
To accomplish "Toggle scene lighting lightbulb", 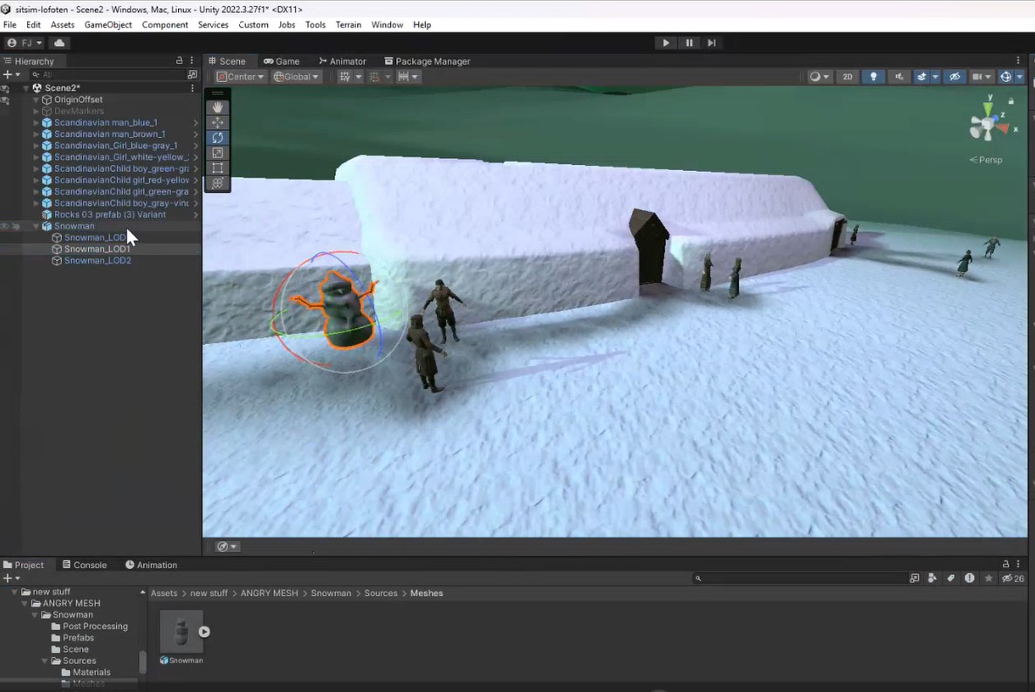I will pos(873,77).
